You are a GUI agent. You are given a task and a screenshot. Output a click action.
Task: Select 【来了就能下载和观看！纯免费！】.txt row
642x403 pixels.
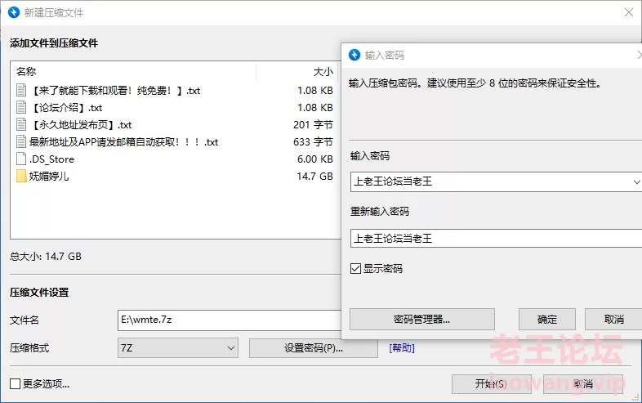tap(176, 90)
